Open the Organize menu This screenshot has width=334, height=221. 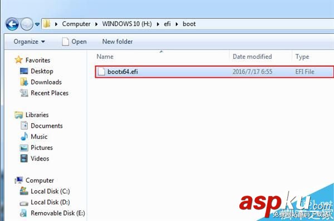(29, 42)
